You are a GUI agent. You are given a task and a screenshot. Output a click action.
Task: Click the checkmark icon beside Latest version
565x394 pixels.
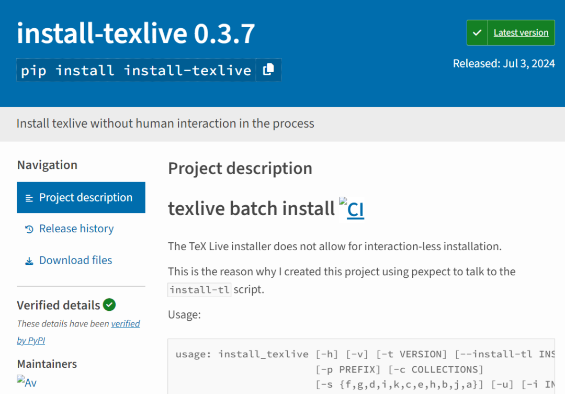point(477,33)
